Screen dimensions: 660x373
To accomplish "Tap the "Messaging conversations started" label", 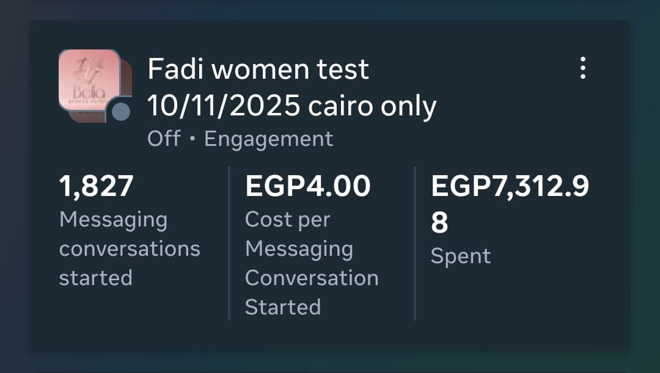I will click(x=129, y=248).
